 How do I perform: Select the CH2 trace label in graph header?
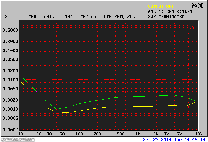click(84, 17)
